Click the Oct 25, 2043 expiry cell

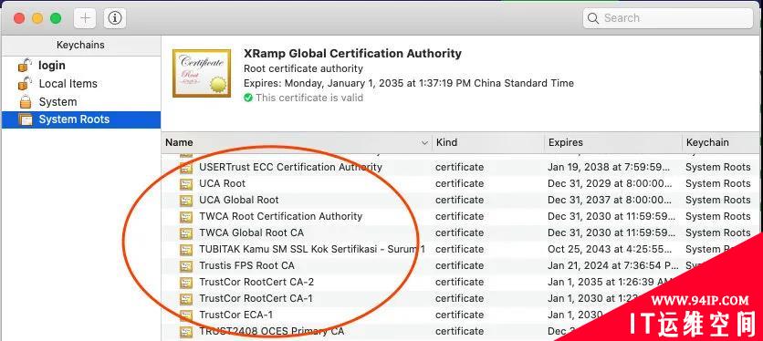(611, 249)
